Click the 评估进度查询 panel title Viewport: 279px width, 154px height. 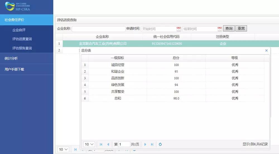pos(67,20)
